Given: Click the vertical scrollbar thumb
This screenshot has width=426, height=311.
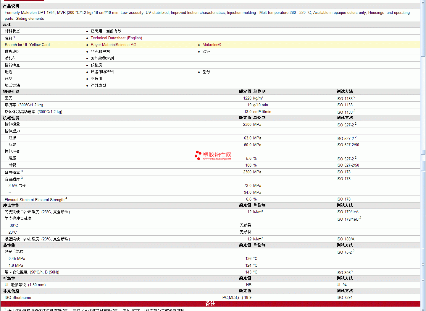Looking at the screenshot, I should coord(423,30).
